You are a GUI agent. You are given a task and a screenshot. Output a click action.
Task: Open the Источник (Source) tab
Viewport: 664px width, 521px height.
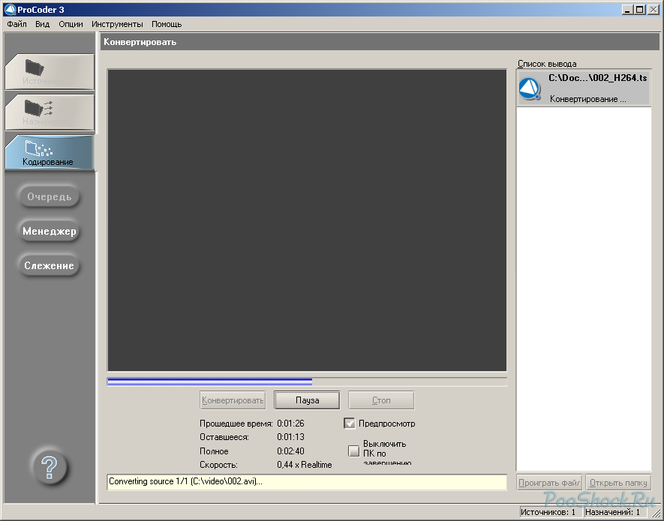coord(50,72)
